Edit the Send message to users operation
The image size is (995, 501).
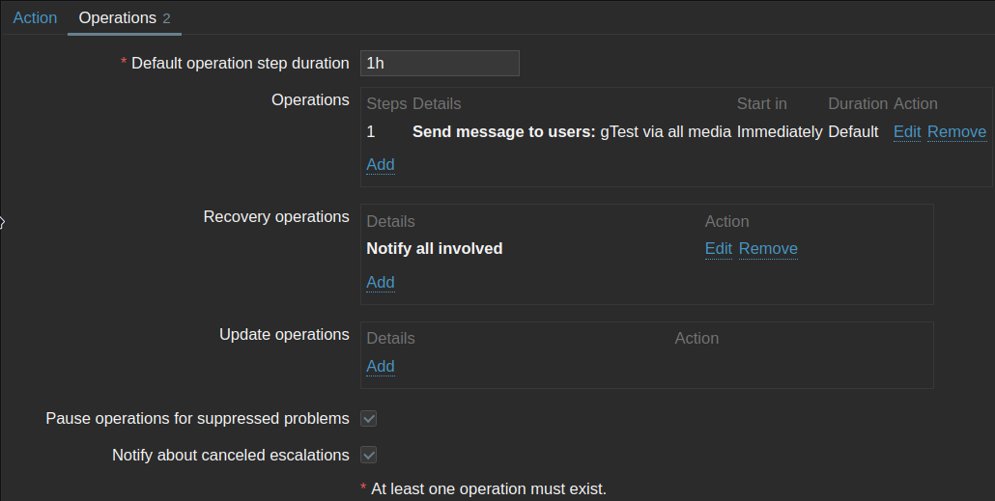point(907,132)
